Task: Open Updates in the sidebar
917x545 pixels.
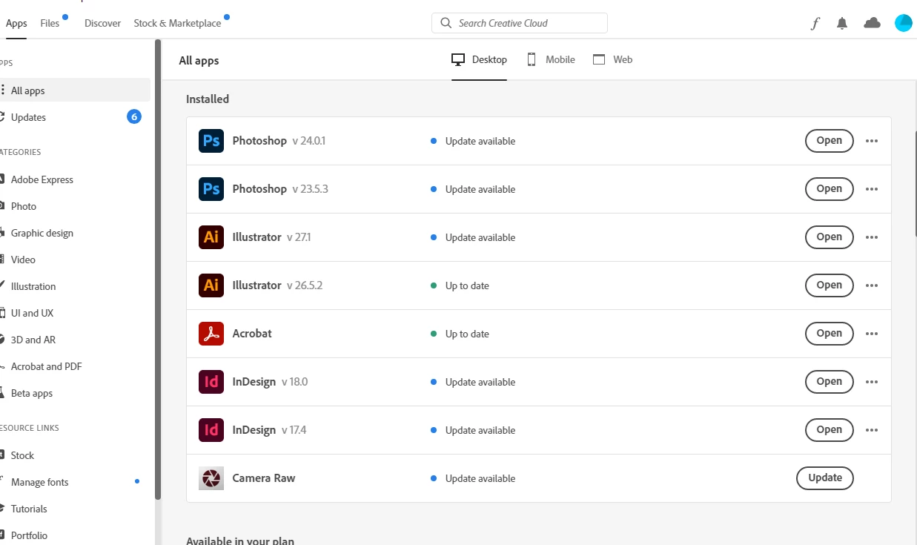Action: 74,117
